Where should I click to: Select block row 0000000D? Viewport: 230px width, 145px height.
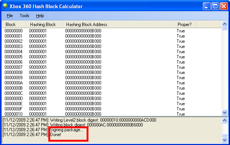coord(112,99)
